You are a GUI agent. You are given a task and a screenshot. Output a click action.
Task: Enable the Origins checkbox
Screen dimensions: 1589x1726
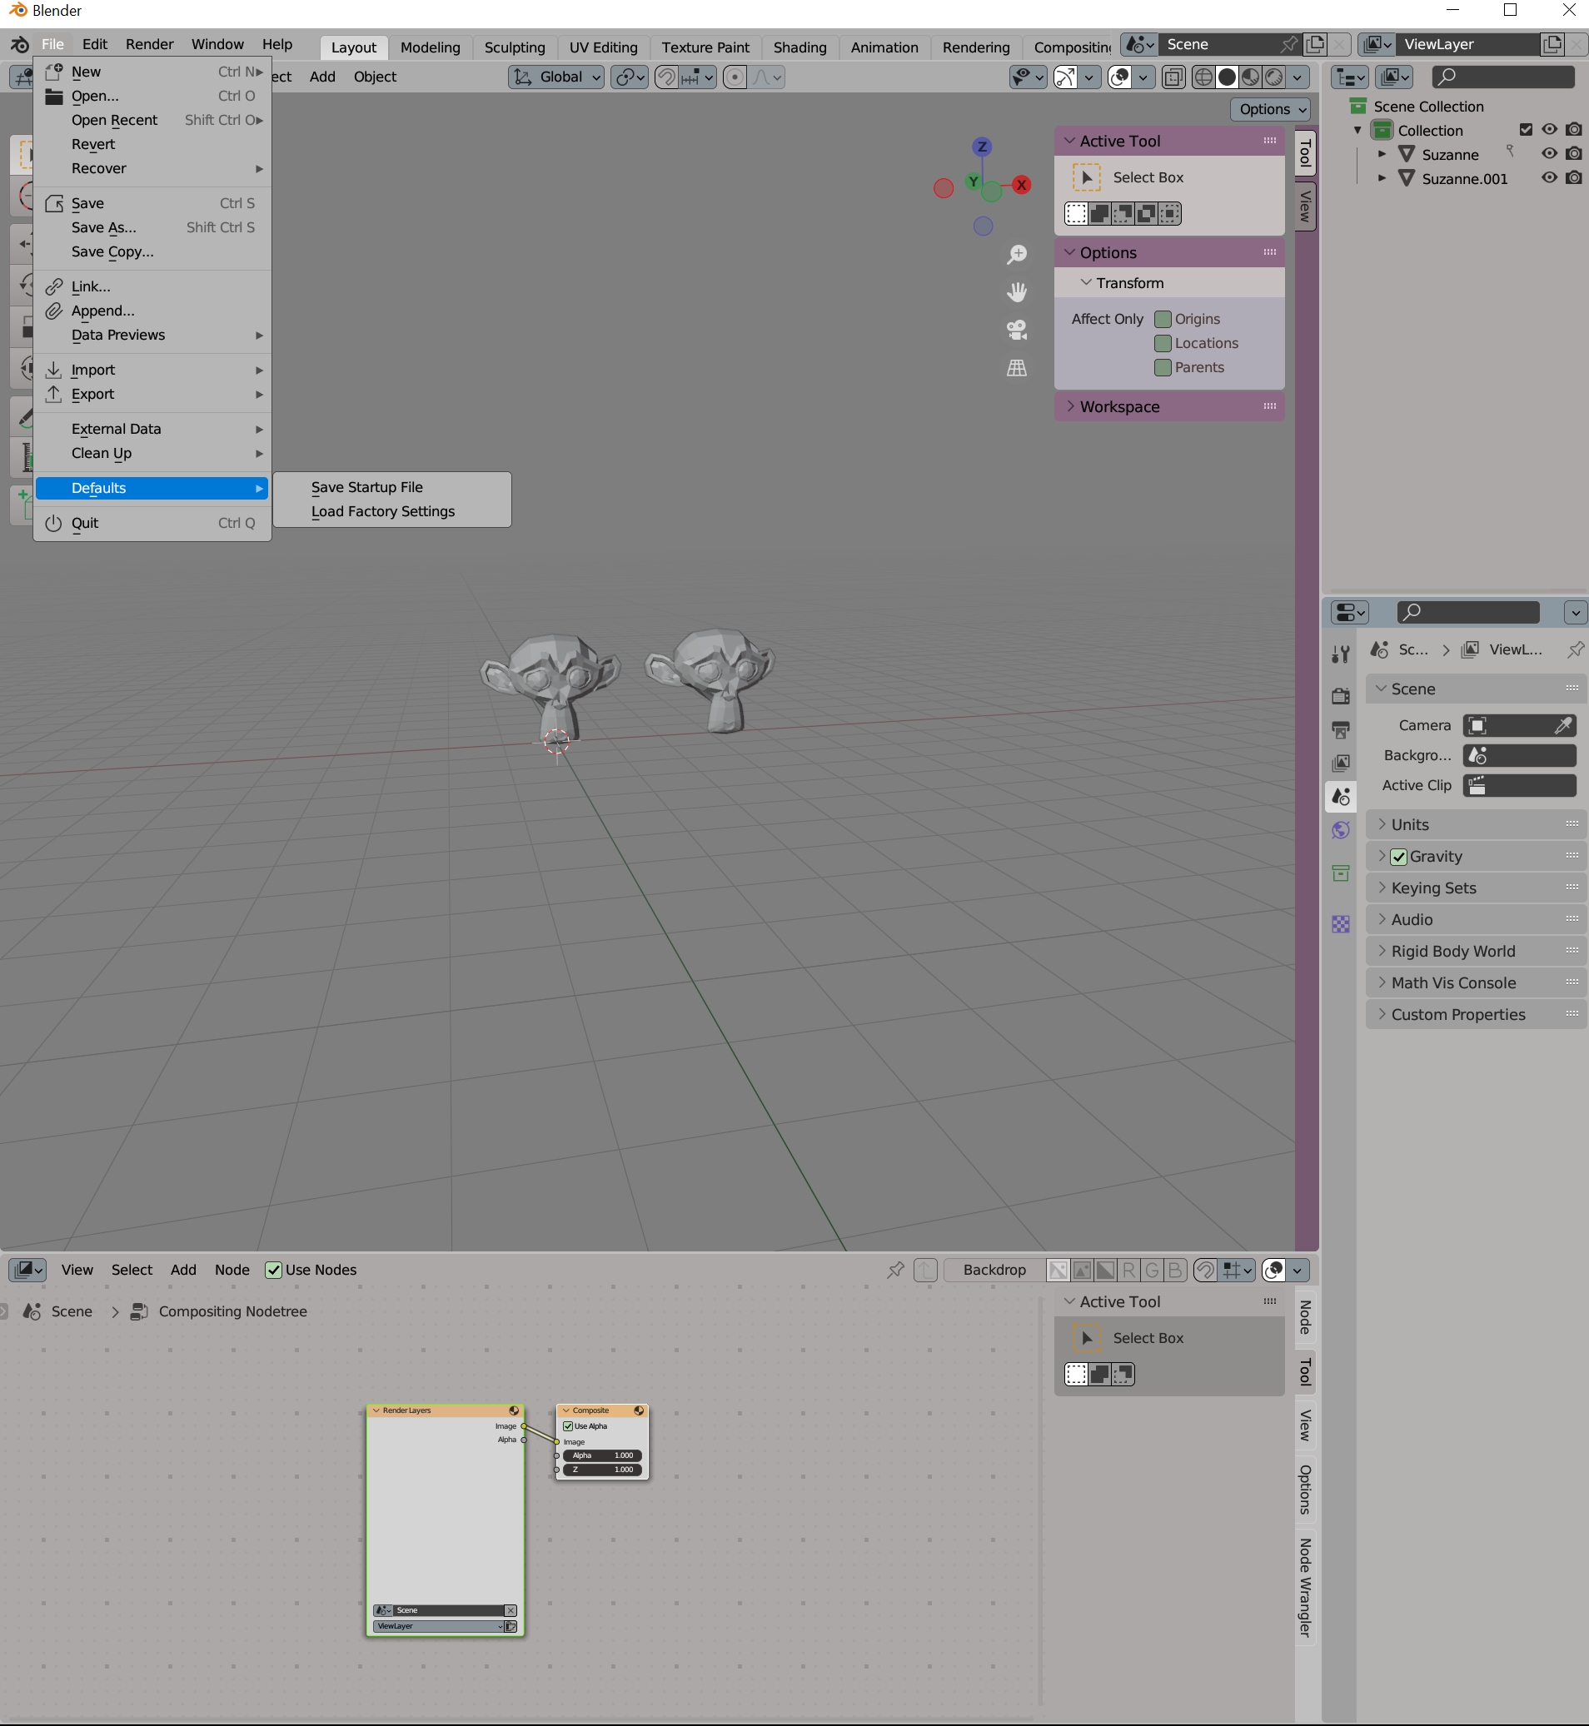1163,319
